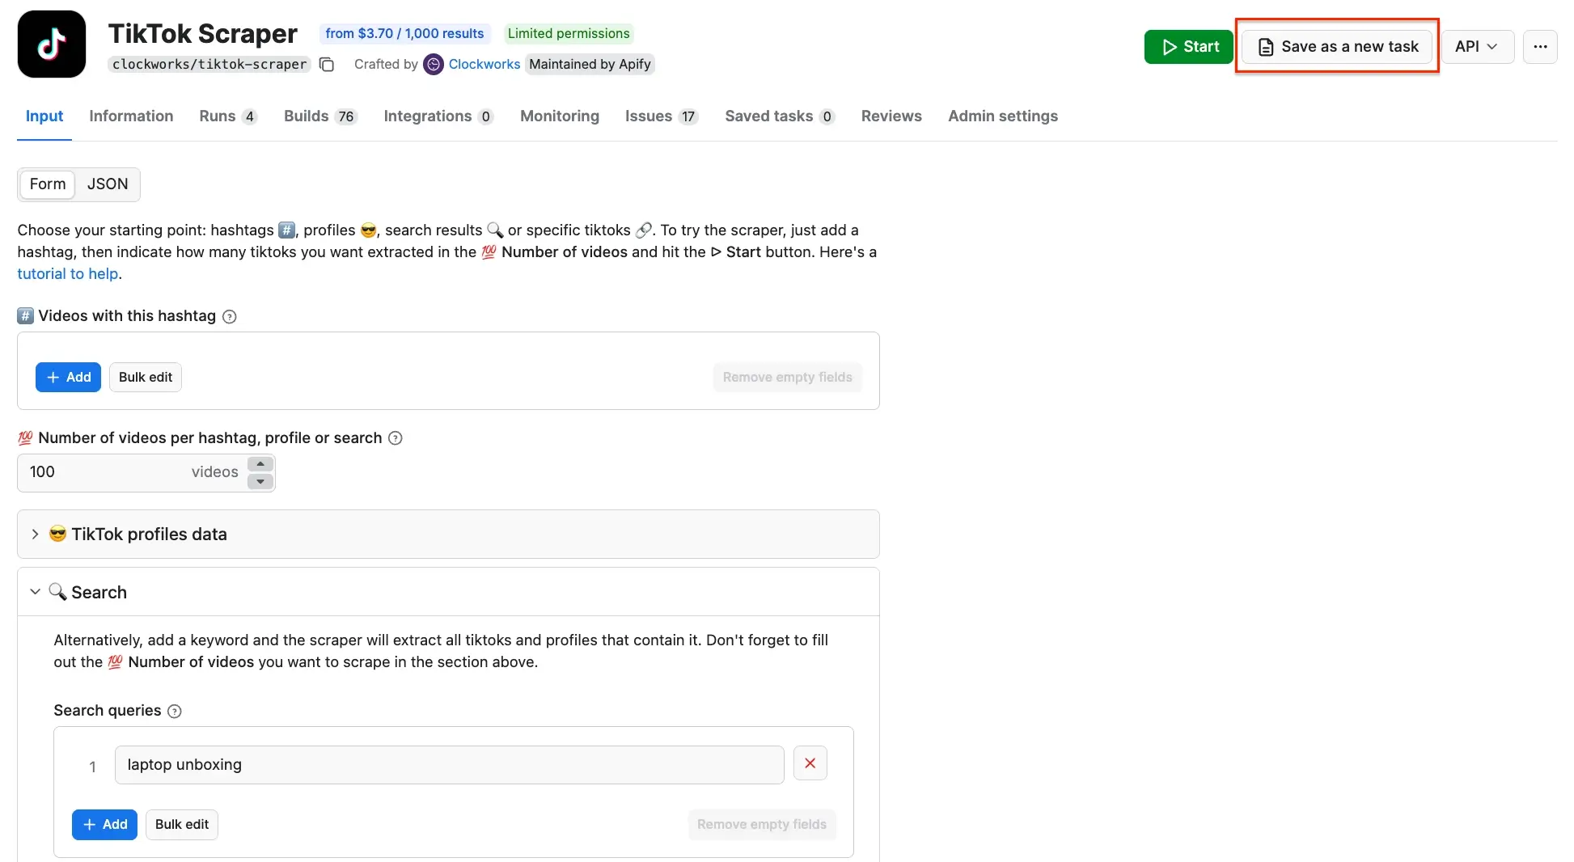The width and height of the screenshot is (1574, 862).
Task: Open the Reviews tab
Action: [891, 116]
